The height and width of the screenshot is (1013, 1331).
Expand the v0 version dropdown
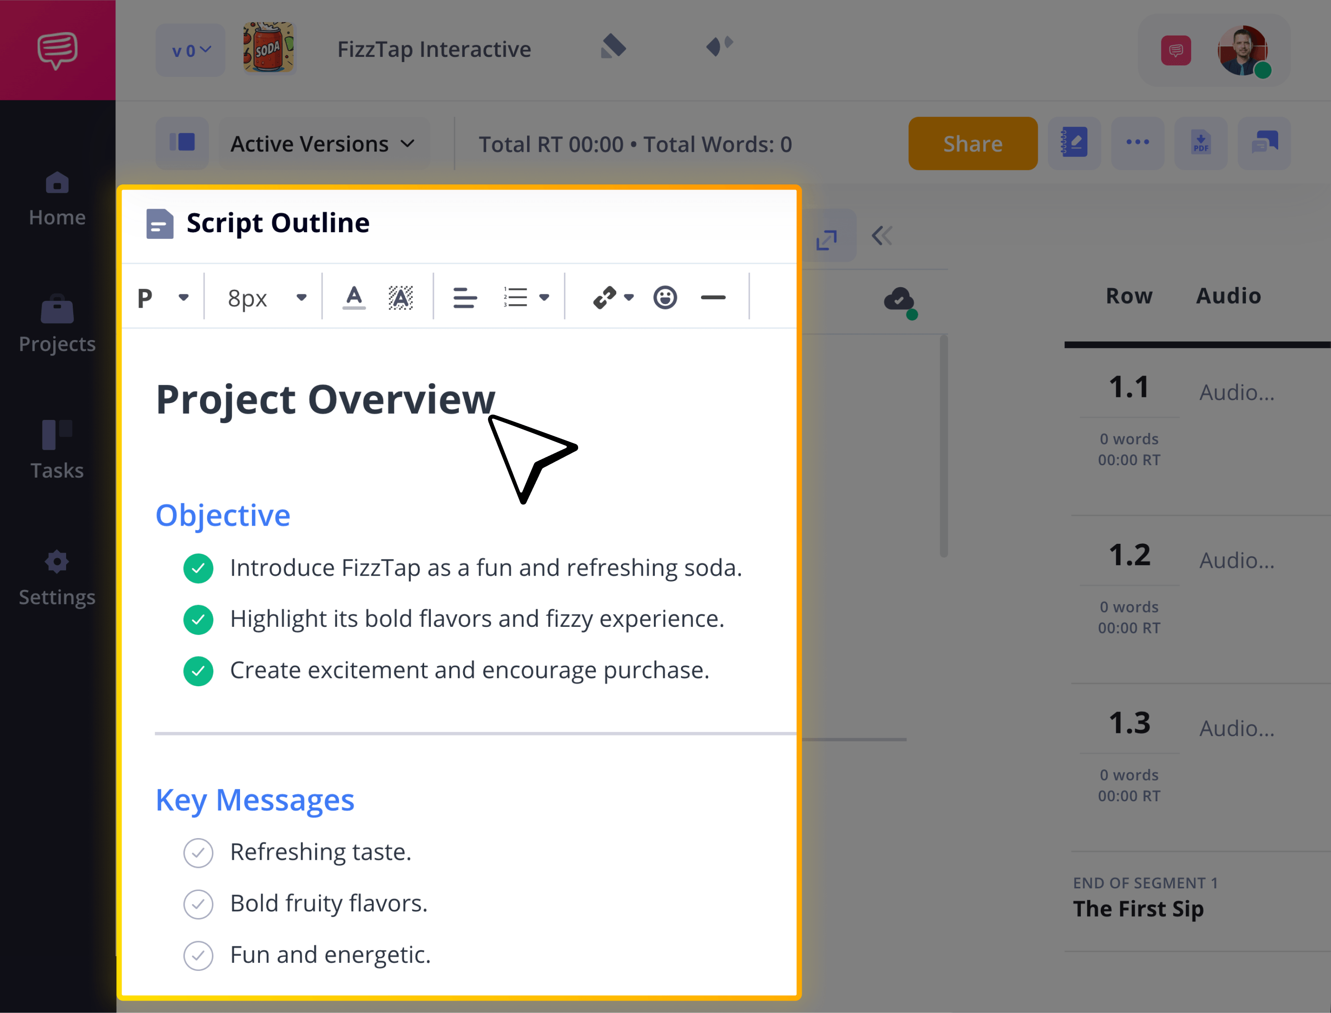[190, 50]
